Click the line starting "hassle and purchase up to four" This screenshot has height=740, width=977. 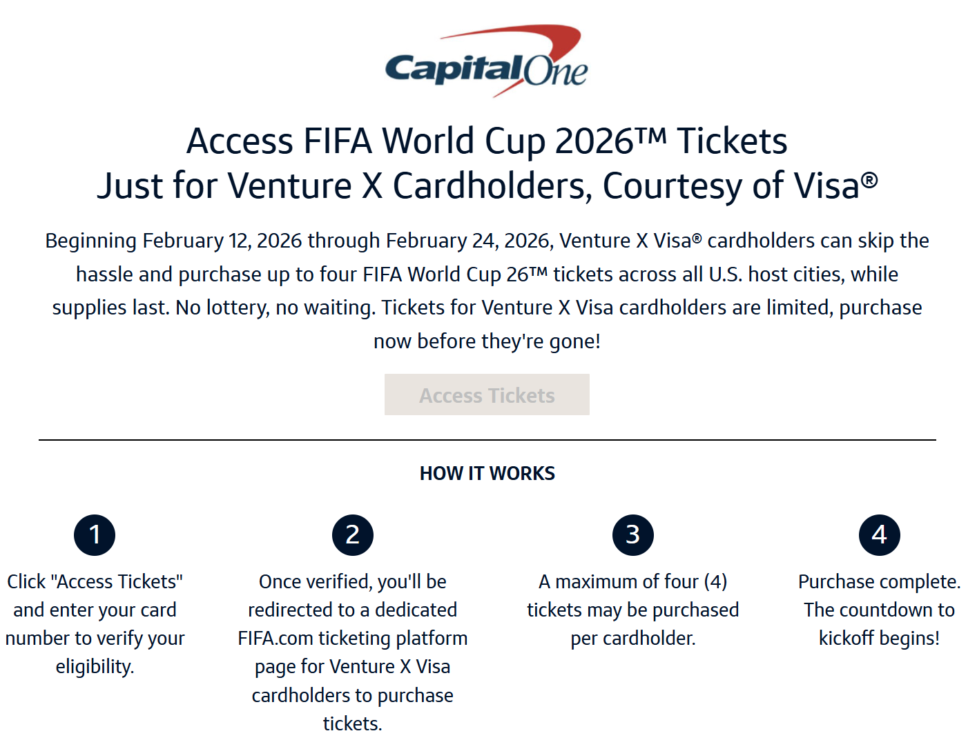[x=487, y=274]
